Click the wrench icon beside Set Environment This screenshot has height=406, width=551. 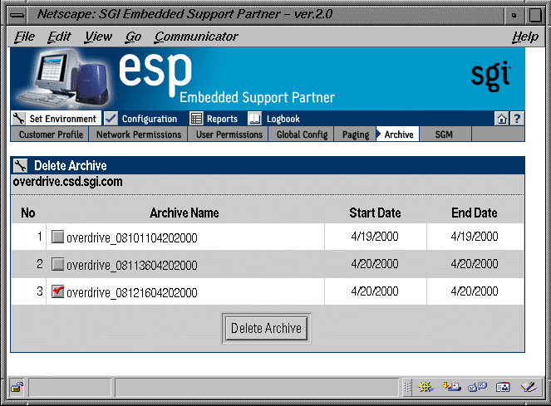click(x=18, y=119)
